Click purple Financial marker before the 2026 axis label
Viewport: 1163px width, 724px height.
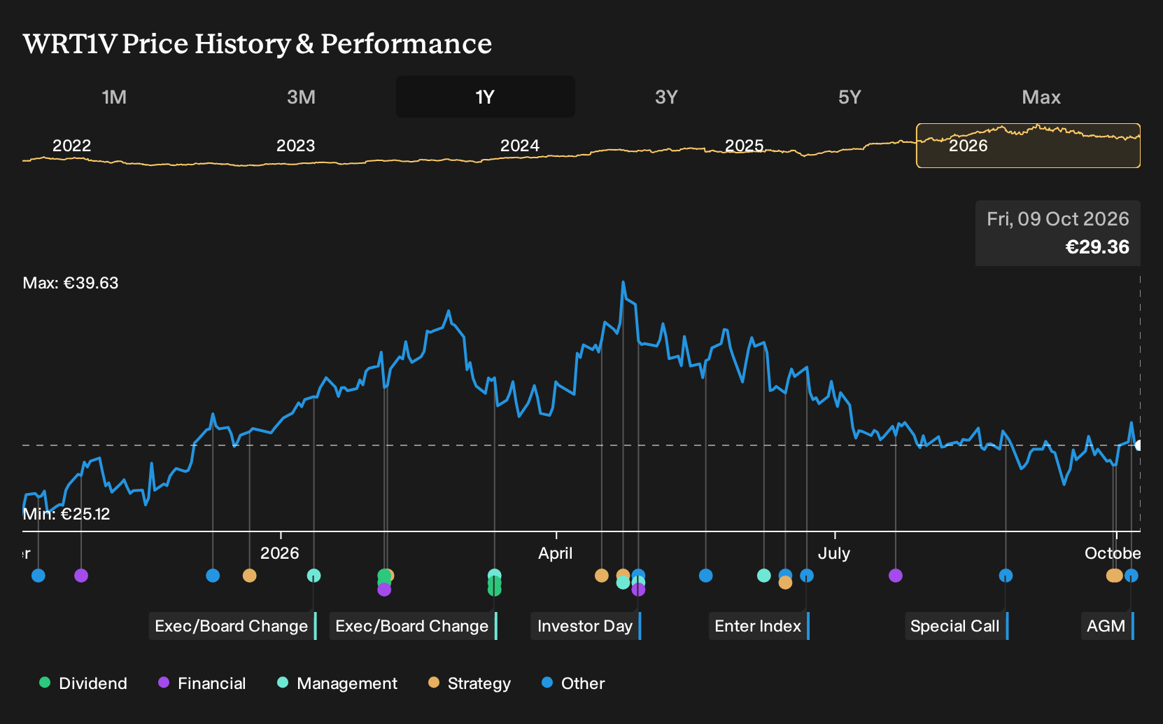point(81,576)
